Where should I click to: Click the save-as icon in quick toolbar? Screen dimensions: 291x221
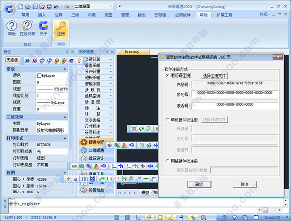click(x=42, y=7)
